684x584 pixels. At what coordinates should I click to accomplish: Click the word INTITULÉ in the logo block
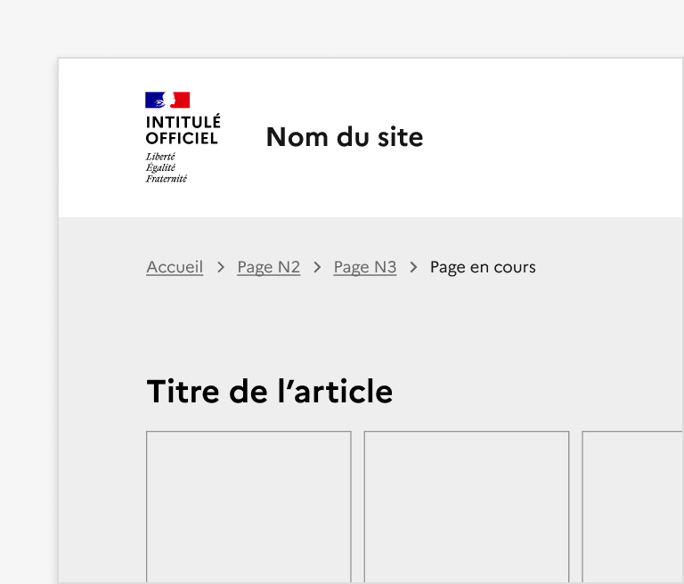(x=183, y=123)
